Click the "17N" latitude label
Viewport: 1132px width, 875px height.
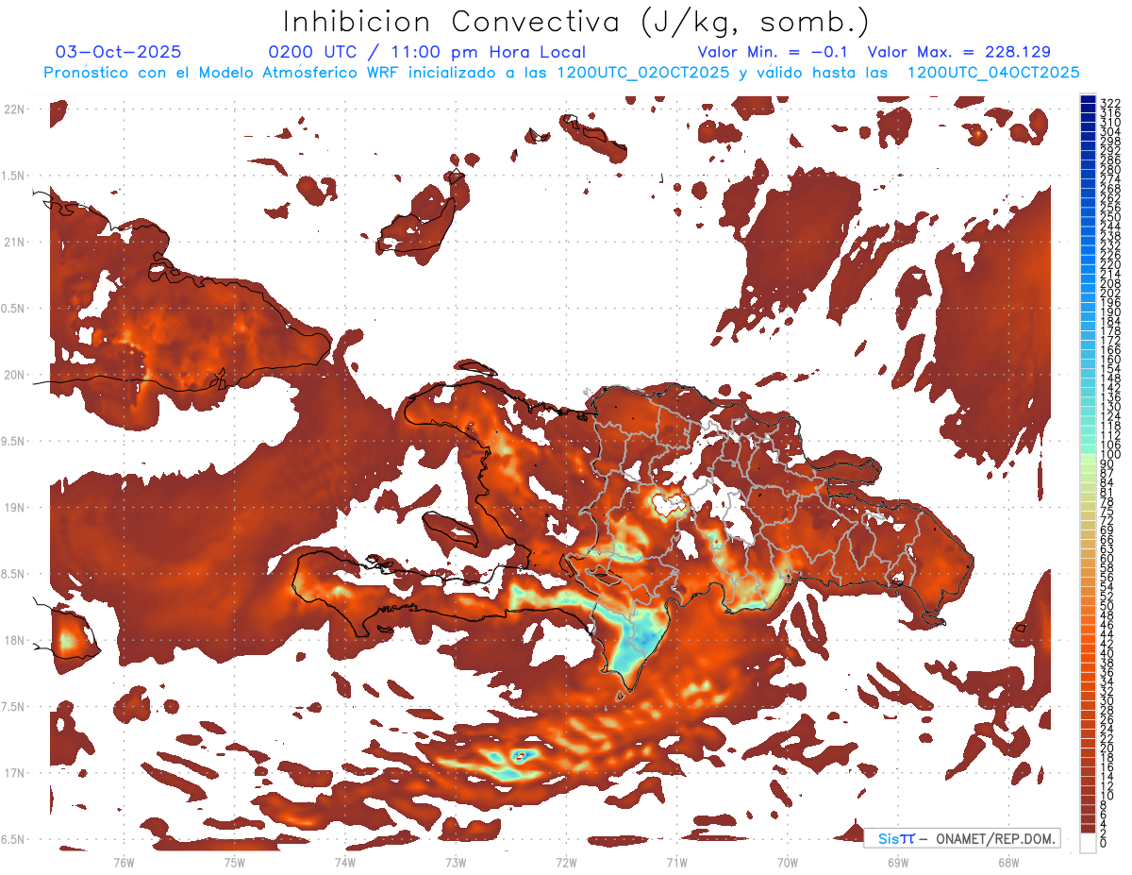(13, 773)
